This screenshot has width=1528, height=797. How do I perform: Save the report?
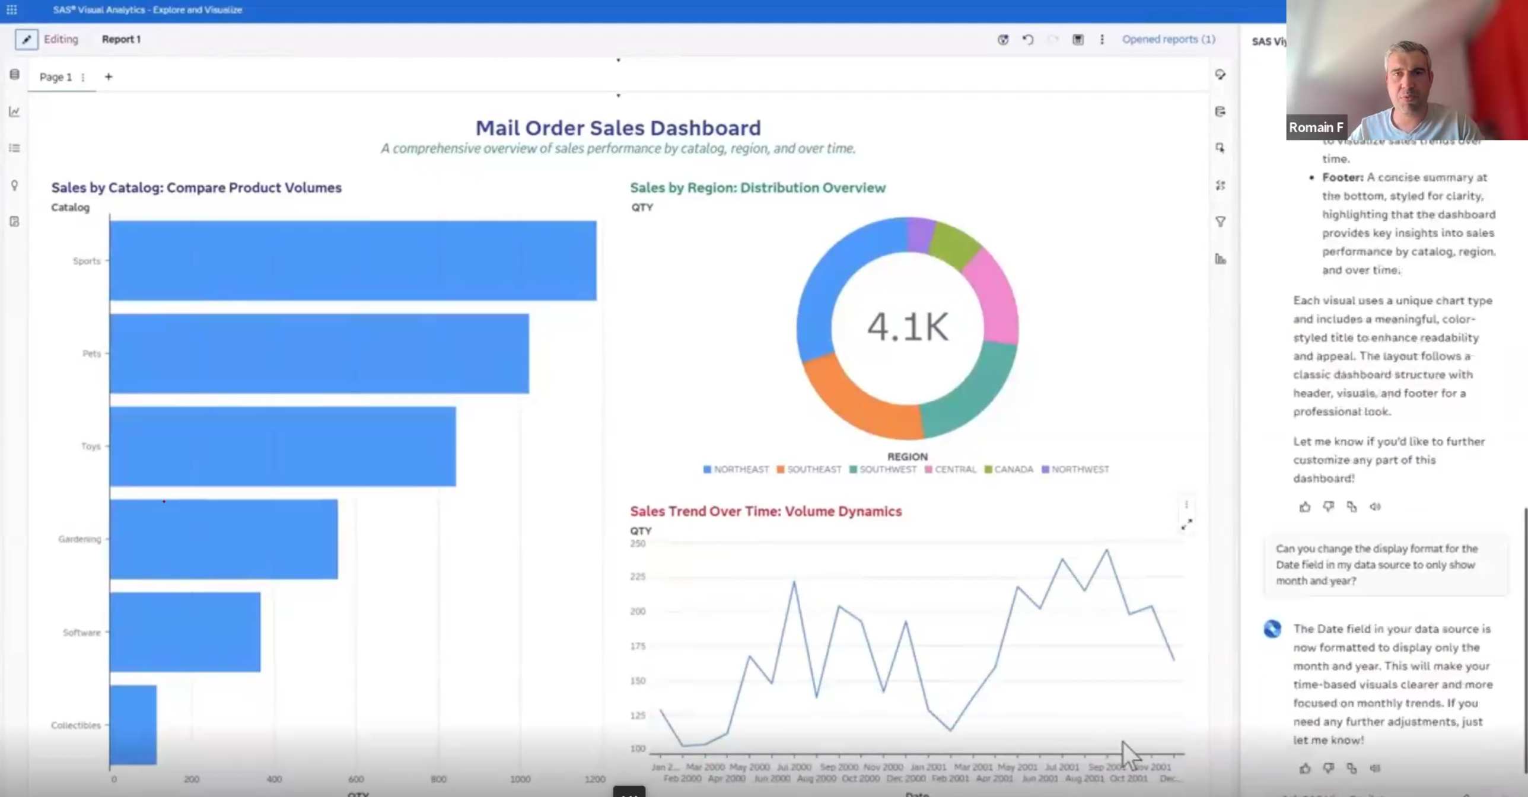[1078, 39]
